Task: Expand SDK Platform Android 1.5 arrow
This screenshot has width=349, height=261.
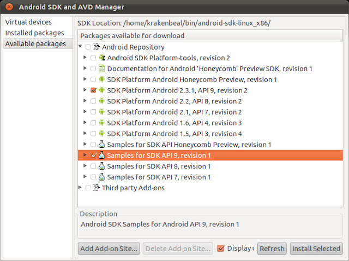Action: click(x=85, y=133)
